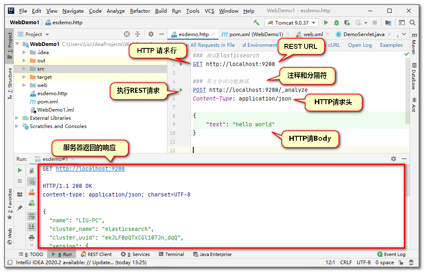This screenshot has width=424, height=272.
Task: Open the Ant tool window
Action: (x=414, y=105)
